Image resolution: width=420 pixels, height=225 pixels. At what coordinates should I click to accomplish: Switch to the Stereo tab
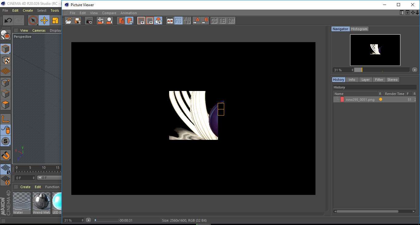pyautogui.click(x=392, y=80)
